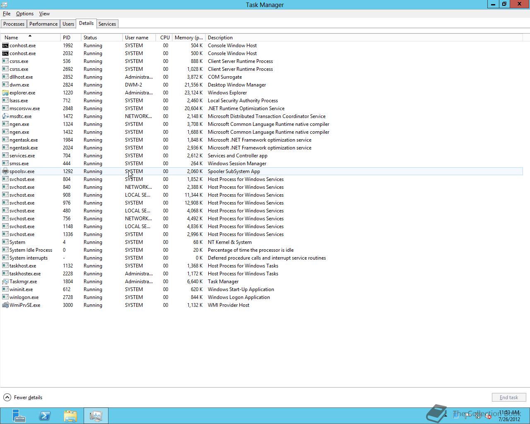Click the network tray icon
Screen dimensions: 530x424
[478, 416]
